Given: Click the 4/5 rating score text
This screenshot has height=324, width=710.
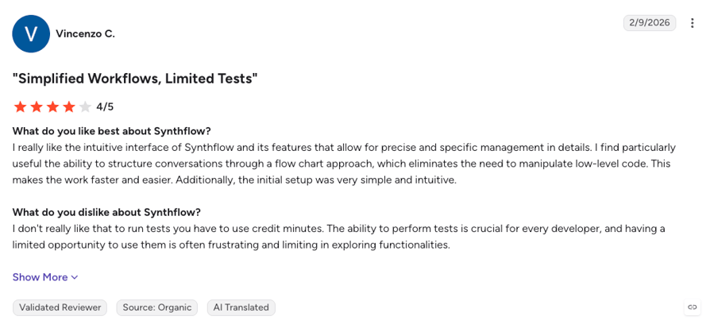Looking at the screenshot, I should (105, 107).
